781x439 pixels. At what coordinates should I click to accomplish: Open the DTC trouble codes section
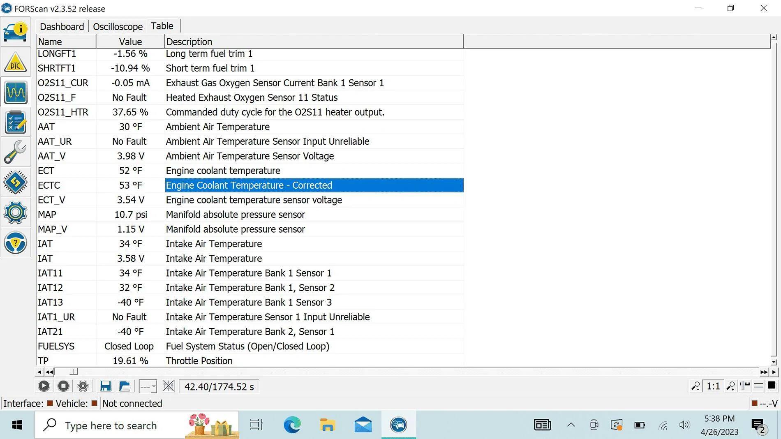pos(15,62)
